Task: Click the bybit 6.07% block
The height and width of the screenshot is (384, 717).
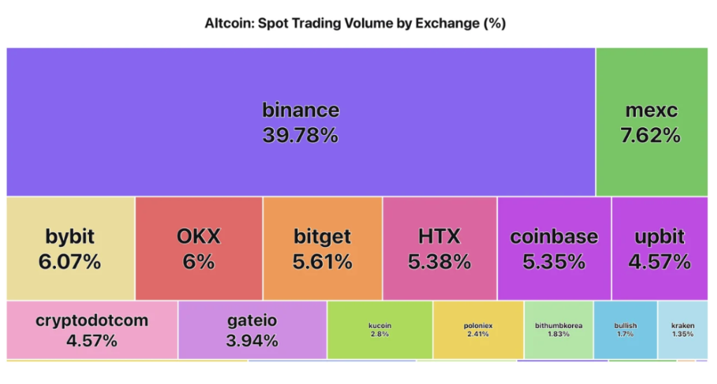Action: [x=70, y=248]
